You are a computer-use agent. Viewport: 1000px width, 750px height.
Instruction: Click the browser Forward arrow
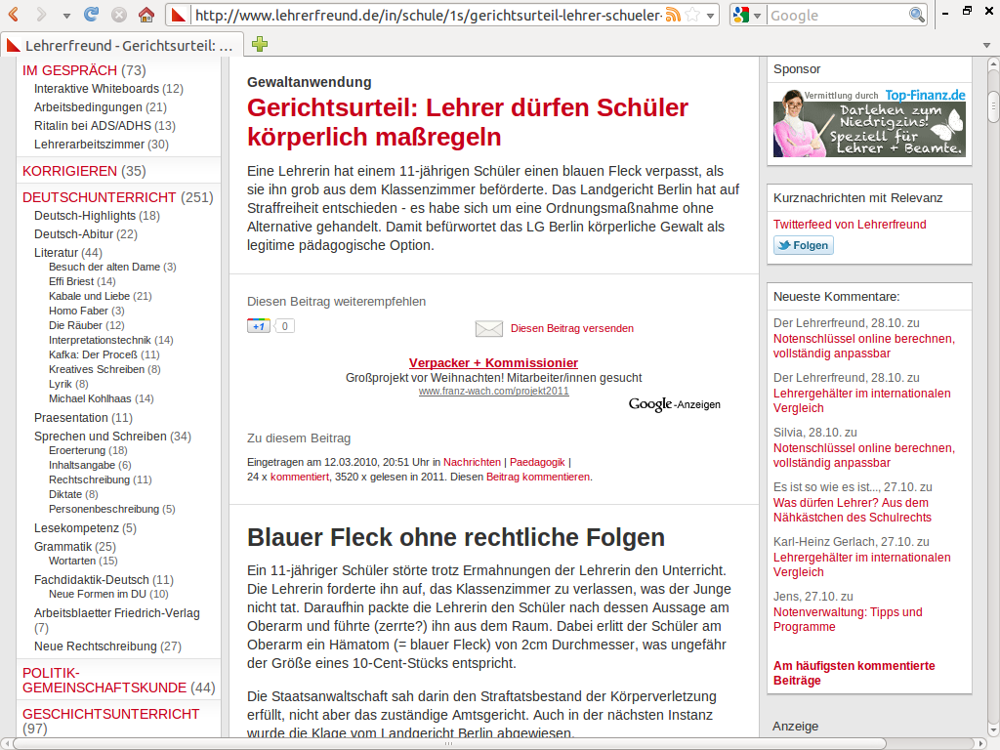pyautogui.click(x=41, y=14)
